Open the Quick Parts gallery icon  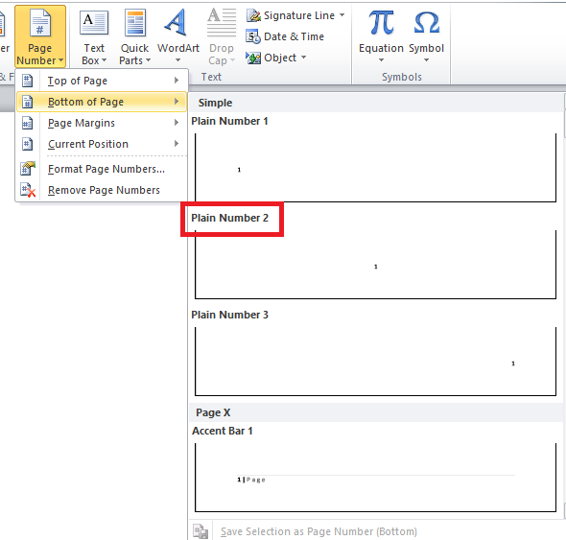pos(135,23)
